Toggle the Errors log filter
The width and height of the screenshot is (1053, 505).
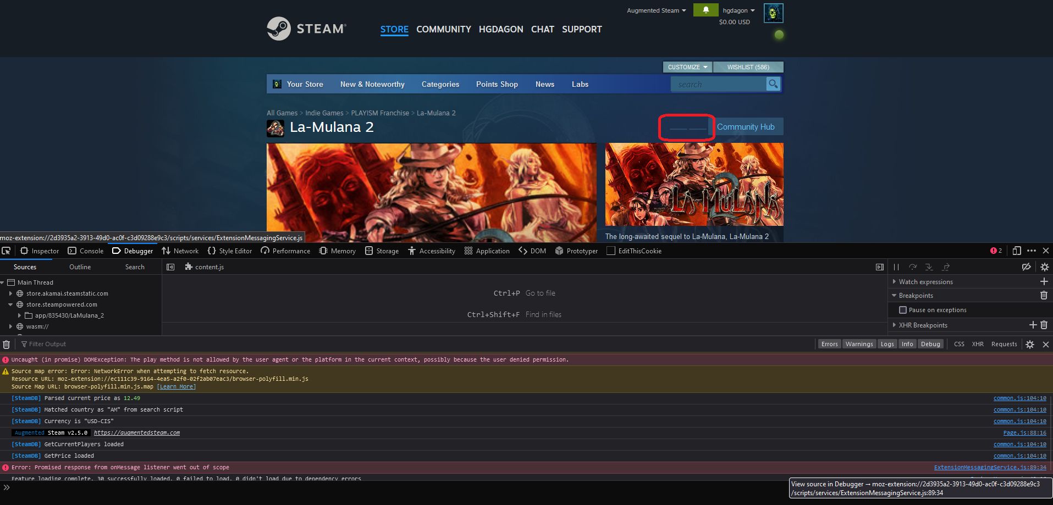[829, 343]
